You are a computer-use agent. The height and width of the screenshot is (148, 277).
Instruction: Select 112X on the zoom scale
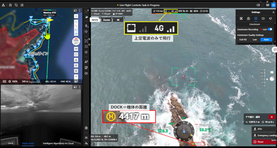click(261, 70)
